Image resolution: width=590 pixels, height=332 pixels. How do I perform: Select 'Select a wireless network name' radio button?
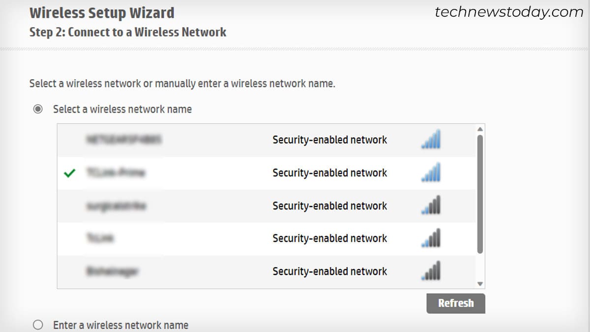tap(38, 109)
